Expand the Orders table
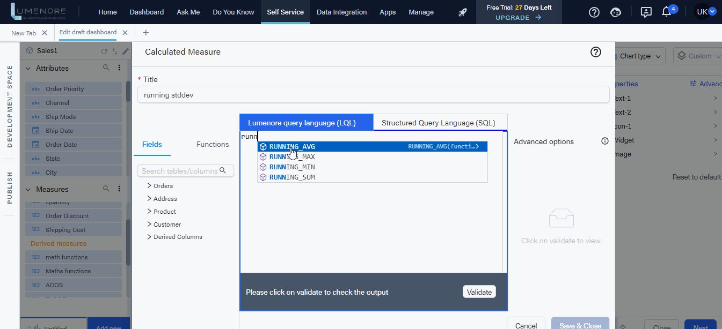This screenshot has width=722, height=329. (x=163, y=186)
